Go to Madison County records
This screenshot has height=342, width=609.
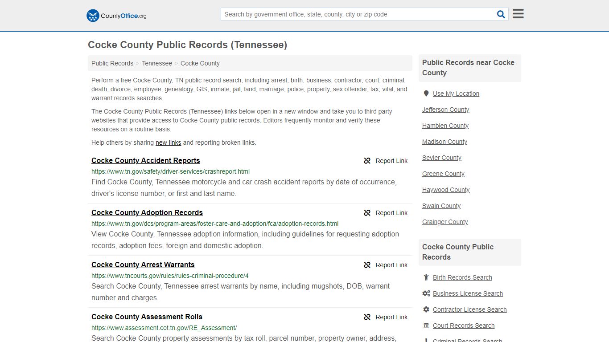click(444, 142)
